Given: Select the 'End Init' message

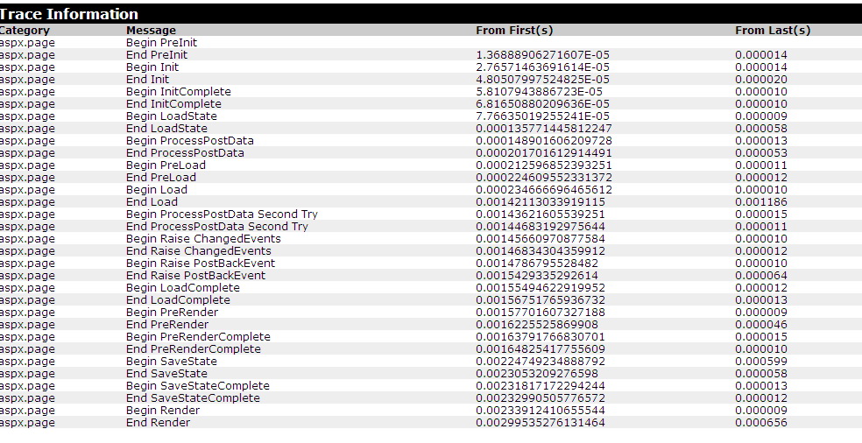Looking at the screenshot, I should 148,79.
